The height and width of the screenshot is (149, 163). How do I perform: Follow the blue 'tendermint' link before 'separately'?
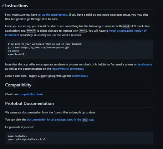point(12,35)
